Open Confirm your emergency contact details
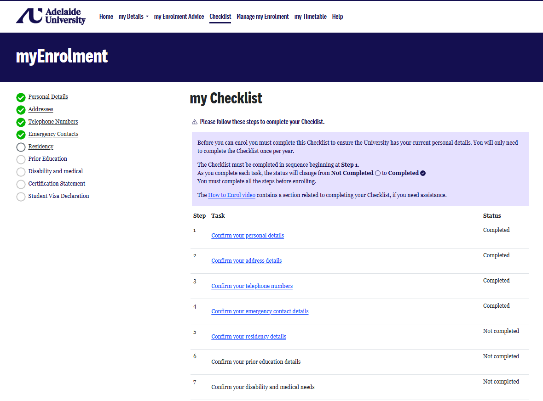This screenshot has width=543, height=401. tap(260, 311)
